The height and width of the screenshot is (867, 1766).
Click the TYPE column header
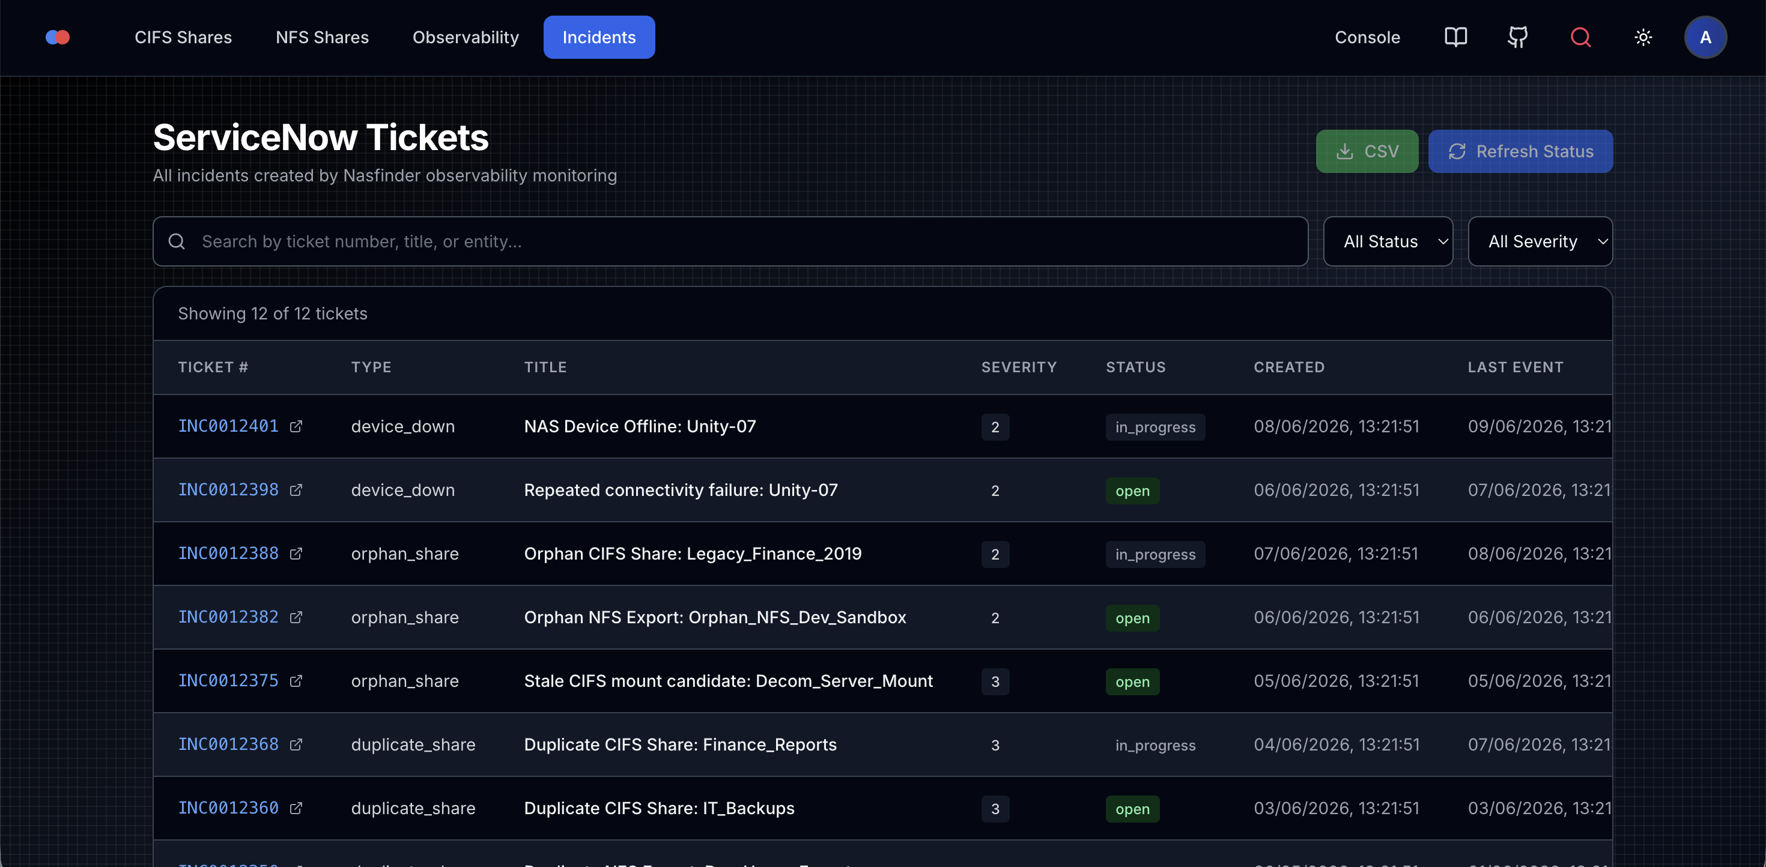pos(371,367)
